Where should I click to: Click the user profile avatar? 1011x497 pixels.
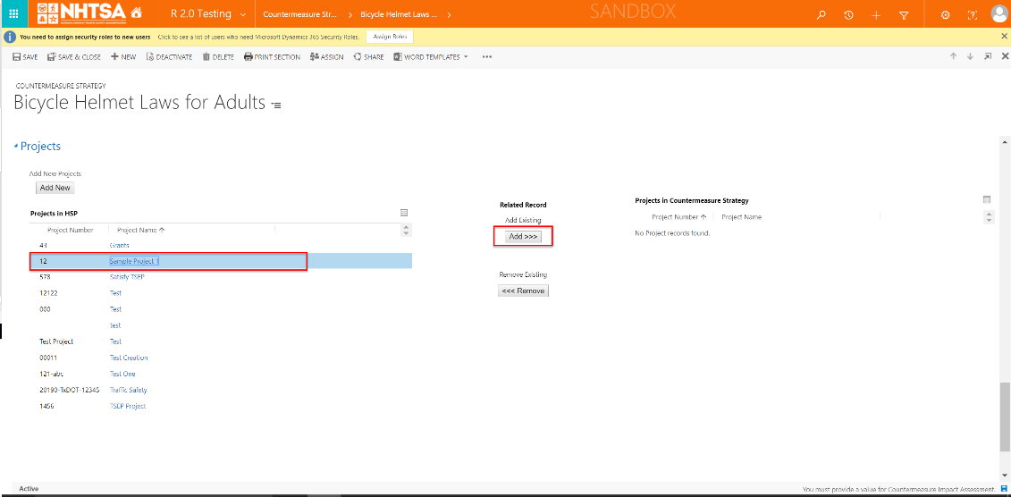click(x=998, y=14)
